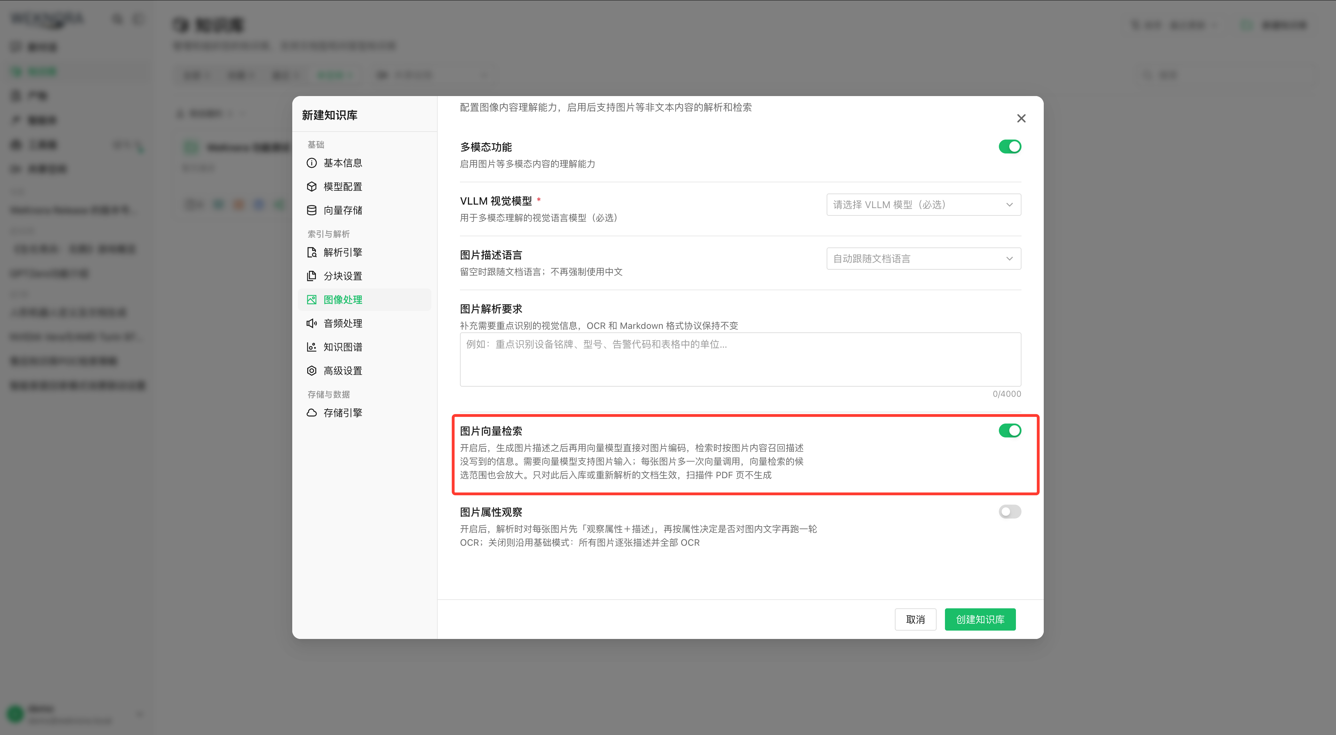The image size is (1336, 735).
Task: Disable the 多模态功能 switch
Action: pos(1010,147)
